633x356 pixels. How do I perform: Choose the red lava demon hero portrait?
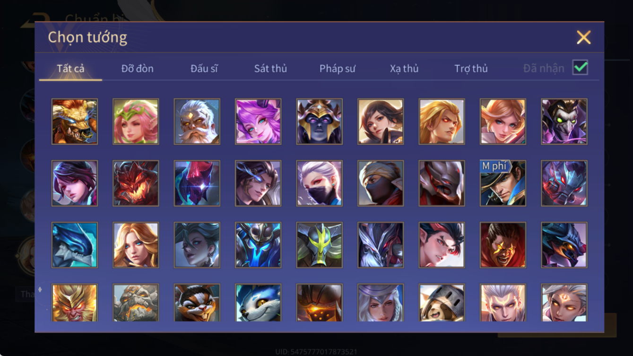tap(136, 183)
